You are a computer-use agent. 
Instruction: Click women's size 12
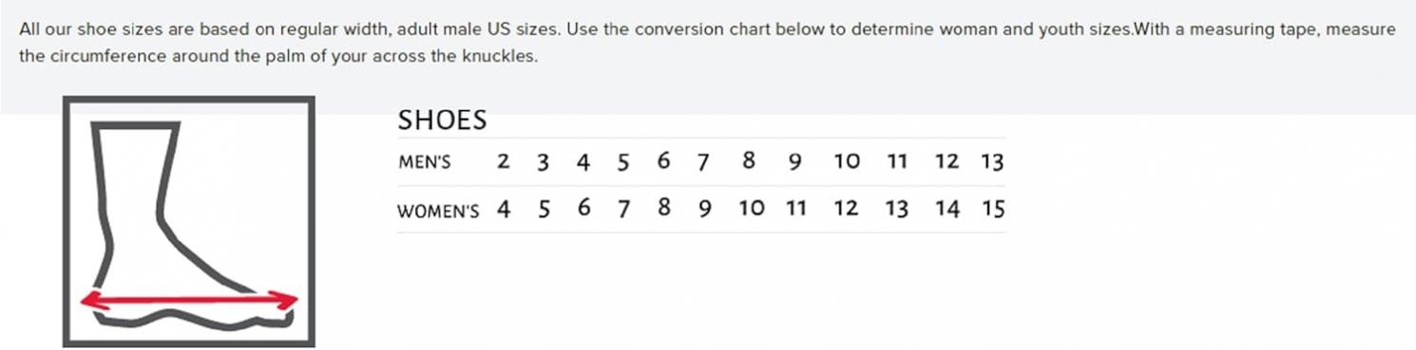(x=846, y=209)
